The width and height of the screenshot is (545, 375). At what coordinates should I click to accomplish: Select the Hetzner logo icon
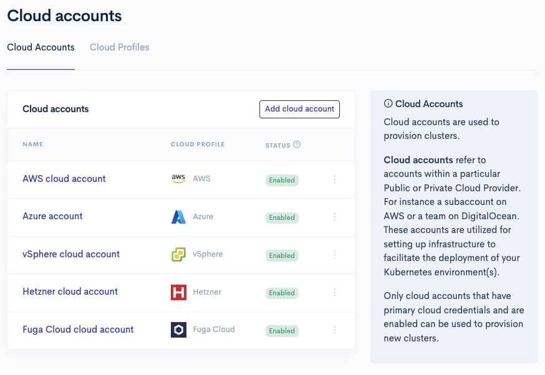177,292
